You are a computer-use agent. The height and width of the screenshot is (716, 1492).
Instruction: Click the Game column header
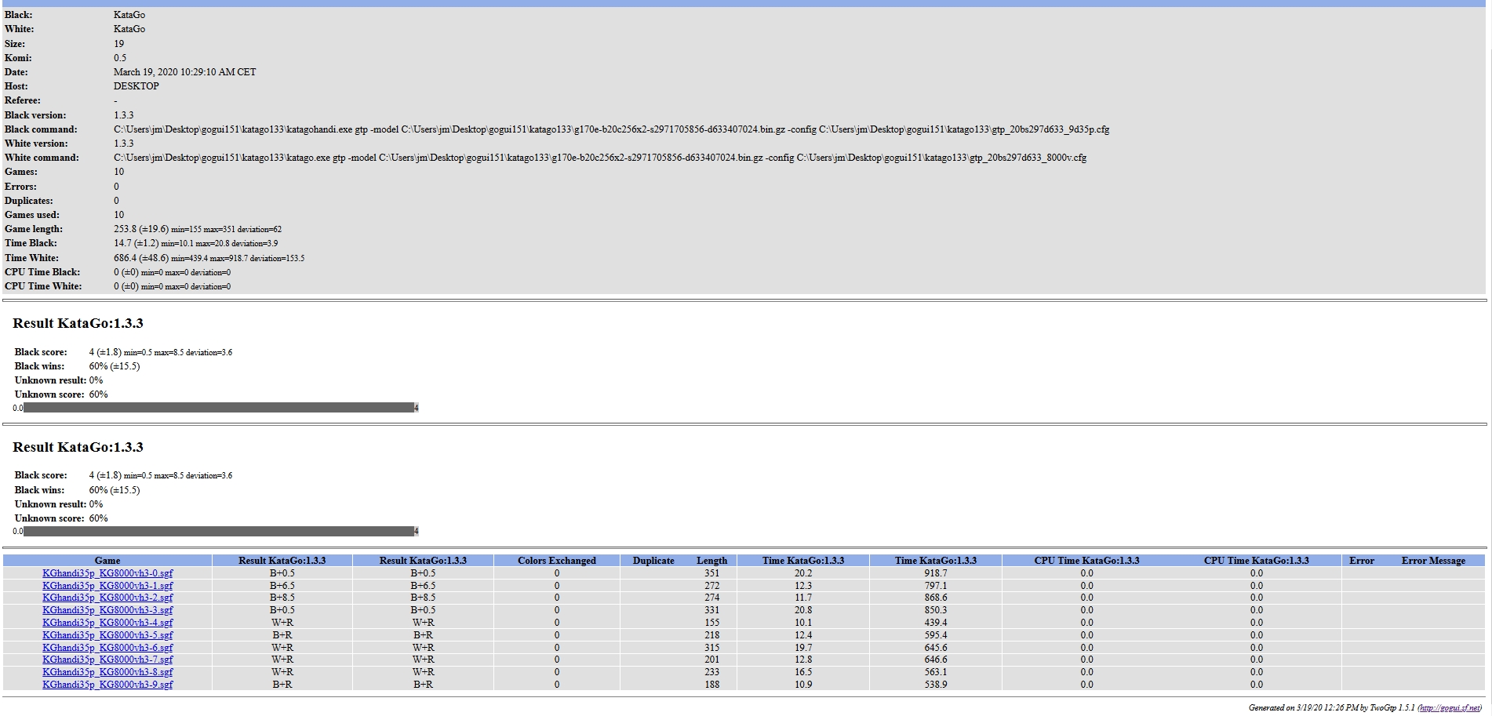point(107,561)
